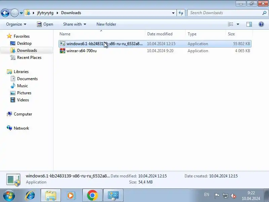This screenshot has width=269, height=202.
Task: Launch Windows Media Player from the taskbar
Action: coord(71,195)
